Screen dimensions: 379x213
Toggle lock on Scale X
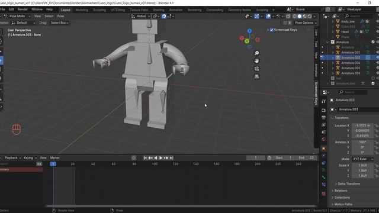pos(377,166)
